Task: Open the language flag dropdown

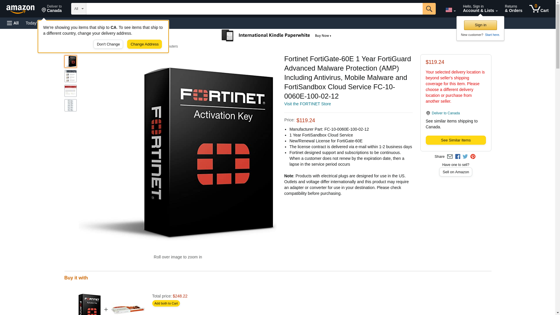Action: coord(450,10)
